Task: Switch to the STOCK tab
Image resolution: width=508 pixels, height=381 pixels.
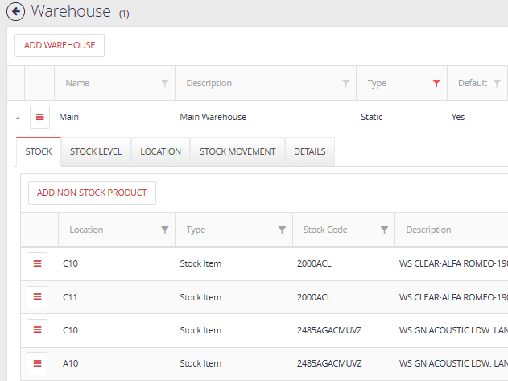Action: (39, 151)
